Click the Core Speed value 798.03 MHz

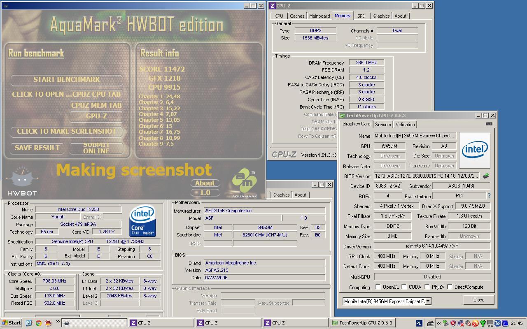coord(55,281)
